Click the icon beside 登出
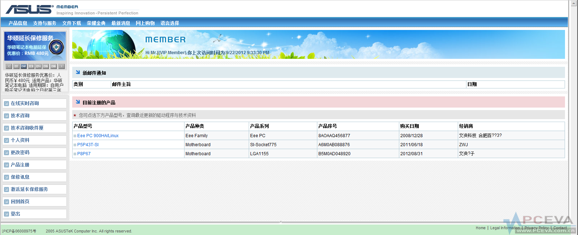 click(x=6, y=214)
